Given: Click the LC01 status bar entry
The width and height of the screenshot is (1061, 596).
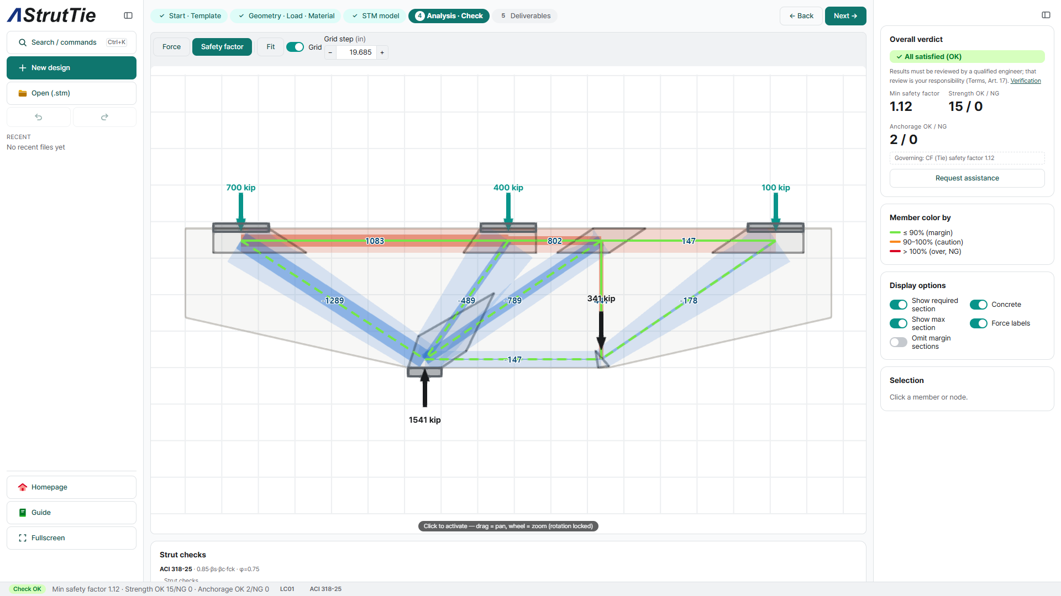Looking at the screenshot, I should click(x=287, y=589).
